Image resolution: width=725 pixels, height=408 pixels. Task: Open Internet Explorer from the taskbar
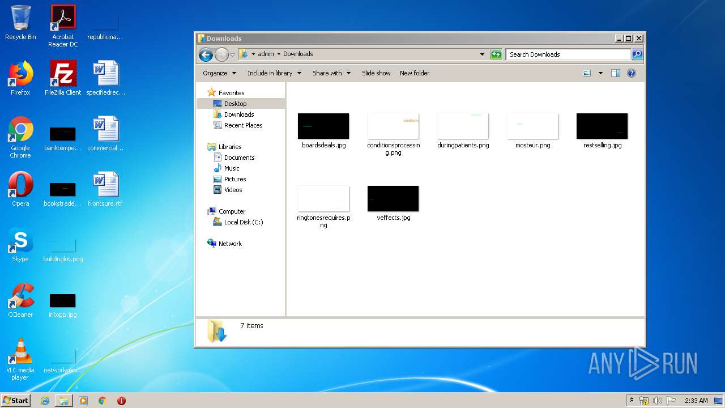click(45, 401)
